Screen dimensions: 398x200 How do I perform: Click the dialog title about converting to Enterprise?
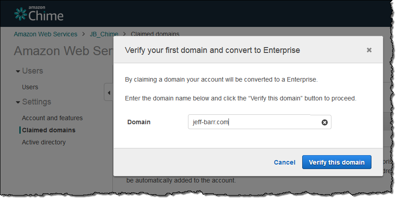212,50
